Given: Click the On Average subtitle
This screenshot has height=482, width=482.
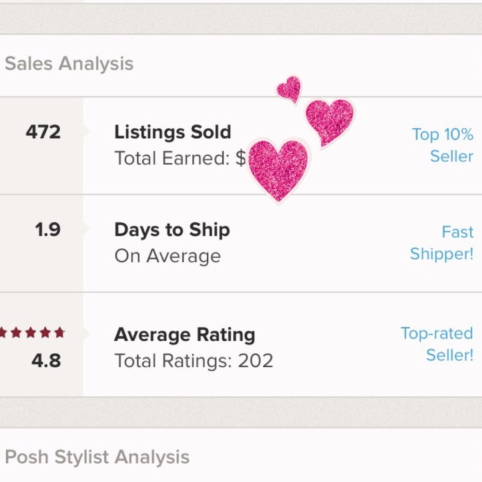Looking at the screenshot, I should coord(167,256).
